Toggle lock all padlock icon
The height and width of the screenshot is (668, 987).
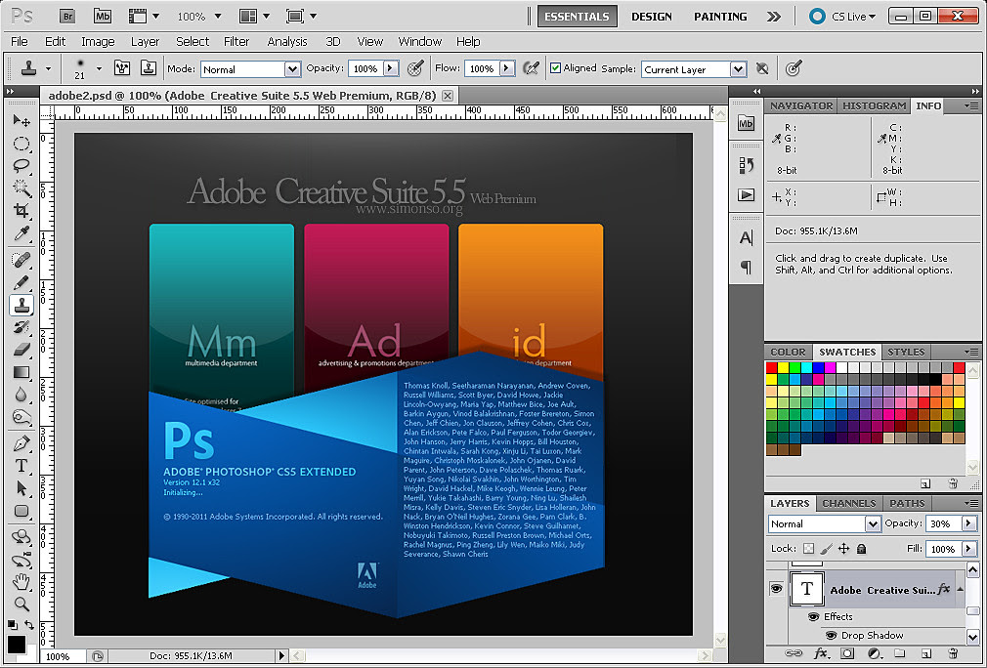click(861, 549)
